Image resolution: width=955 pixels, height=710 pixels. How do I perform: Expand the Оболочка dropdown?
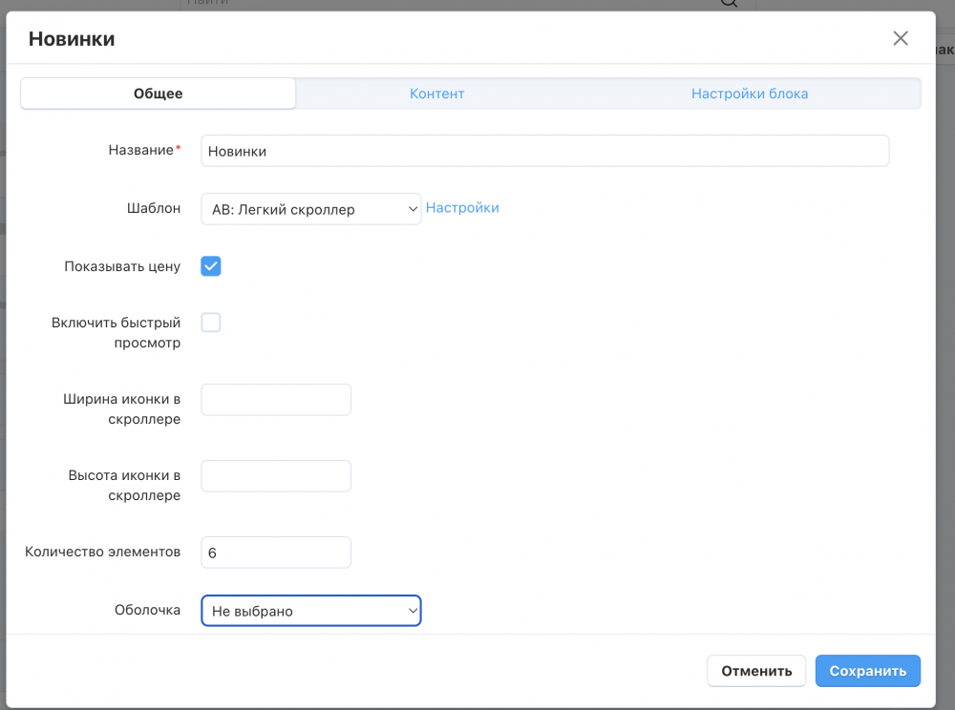point(310,611)
